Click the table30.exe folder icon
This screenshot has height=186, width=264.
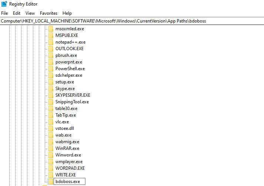pos(51,108)
